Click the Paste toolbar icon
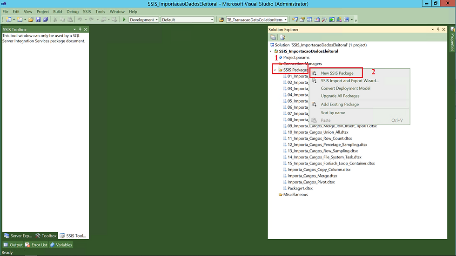The image size is (456, 256). (70, 20)
